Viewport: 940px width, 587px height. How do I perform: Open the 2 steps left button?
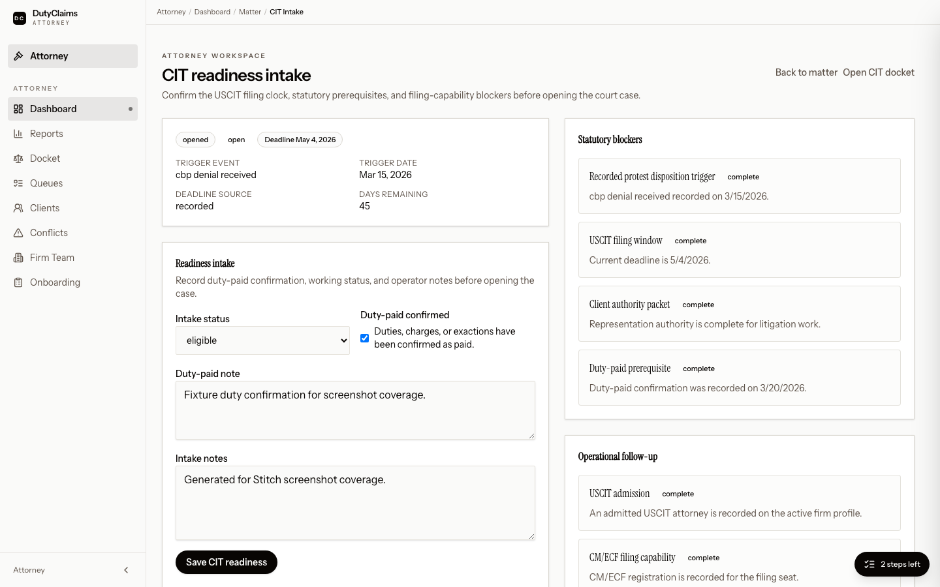click(x=892, y=564)
